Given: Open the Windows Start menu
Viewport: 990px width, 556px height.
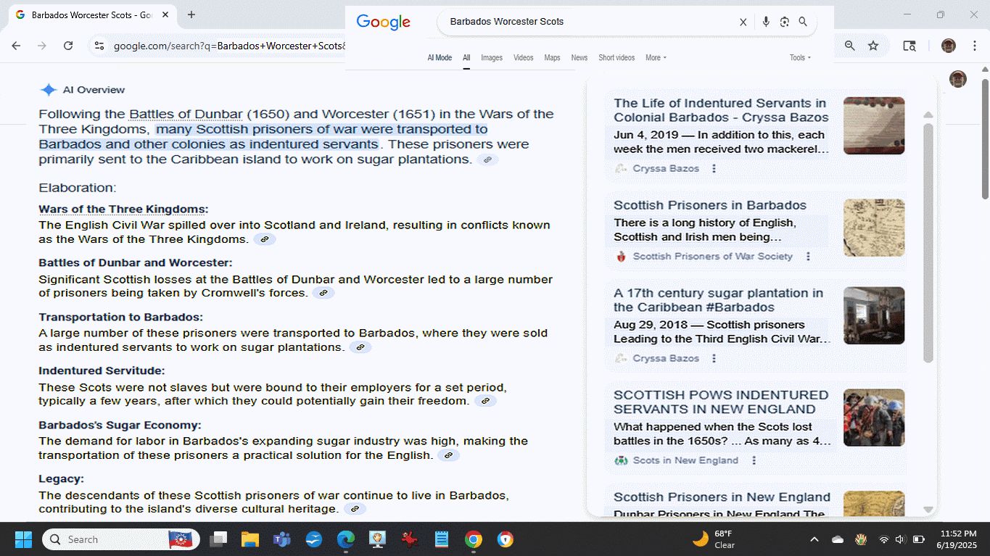Looking at the screenshot, I should pos(23,539).
